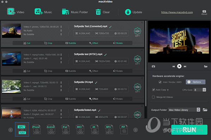Click the video list vertical scrollbar
This screenshot has height=140, width=211.
tap(146, 63)
